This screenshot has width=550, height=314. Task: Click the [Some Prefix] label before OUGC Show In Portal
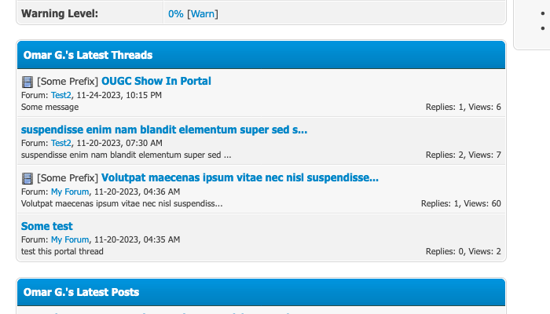pos(68,81)
